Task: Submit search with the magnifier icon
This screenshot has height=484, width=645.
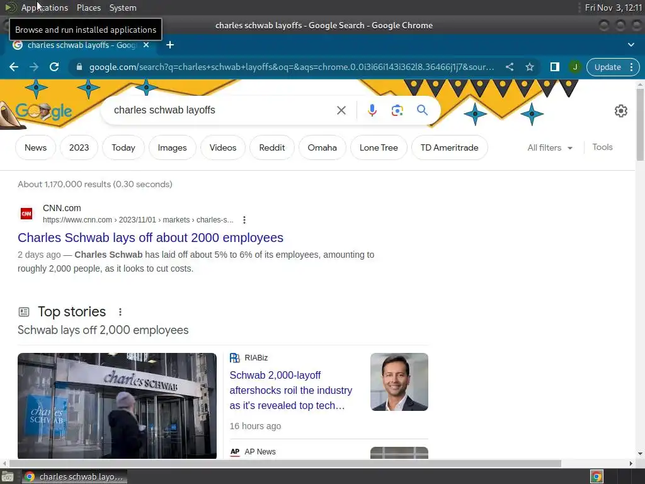Action: 422,110
